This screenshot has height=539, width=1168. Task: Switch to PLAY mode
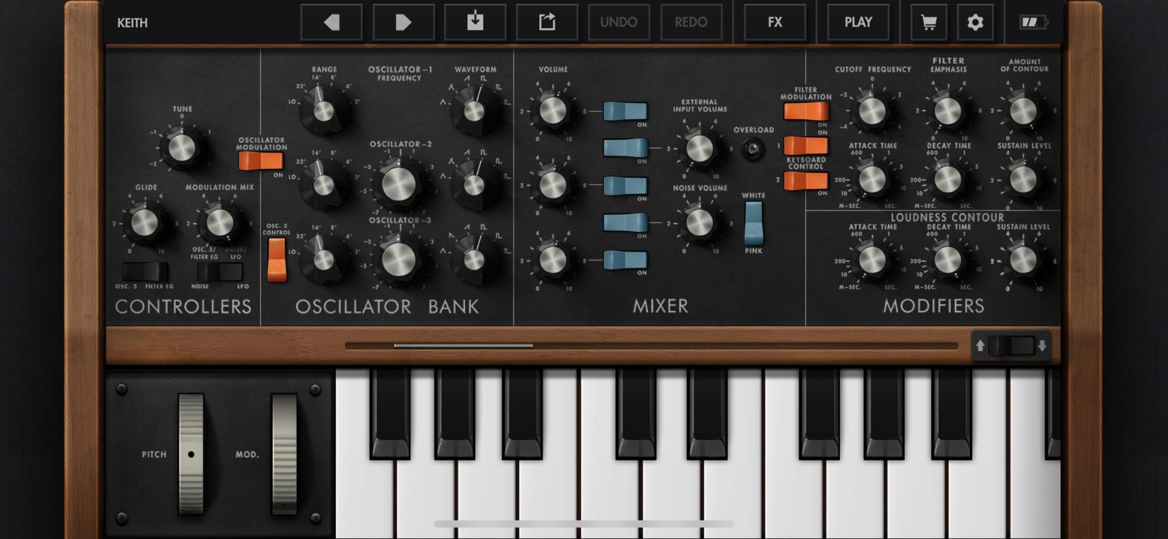coord(858,22)
